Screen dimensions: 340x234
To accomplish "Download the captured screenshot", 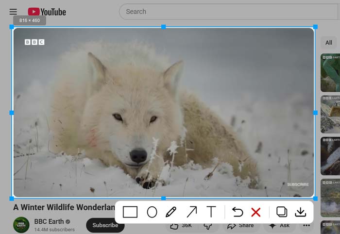I will [300, 212].
